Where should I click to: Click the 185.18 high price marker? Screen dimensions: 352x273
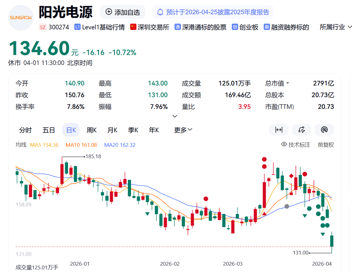[93, 156]
